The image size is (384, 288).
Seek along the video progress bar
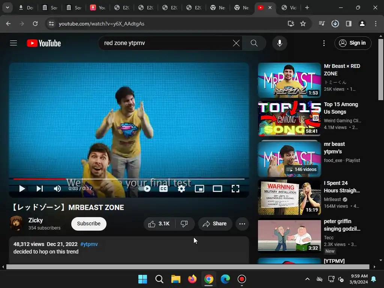(129, 179)
